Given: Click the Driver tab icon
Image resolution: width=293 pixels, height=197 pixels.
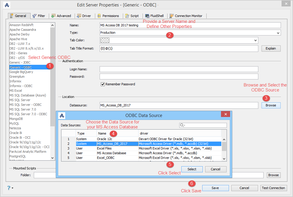Looking at the screenshot, I should click(x=79, y=16).
